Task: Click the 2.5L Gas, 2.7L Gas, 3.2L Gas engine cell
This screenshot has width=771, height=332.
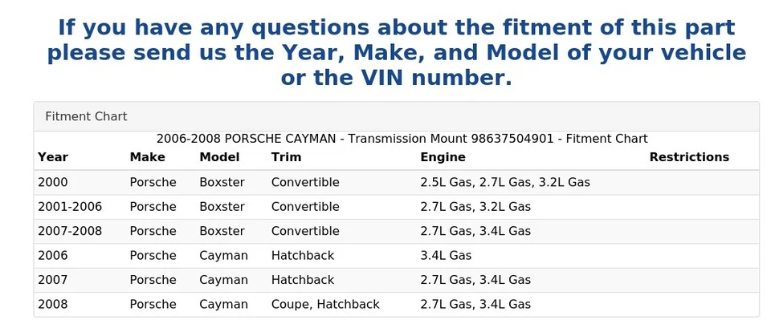Action: [505, 182]
